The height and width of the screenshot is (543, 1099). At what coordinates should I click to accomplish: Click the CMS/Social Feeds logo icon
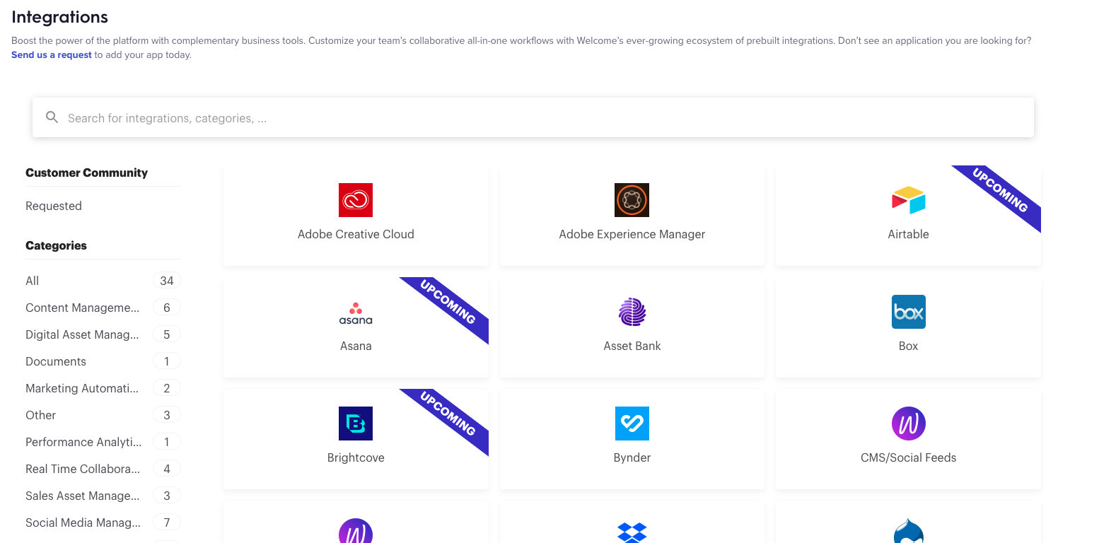pos(909,424)
